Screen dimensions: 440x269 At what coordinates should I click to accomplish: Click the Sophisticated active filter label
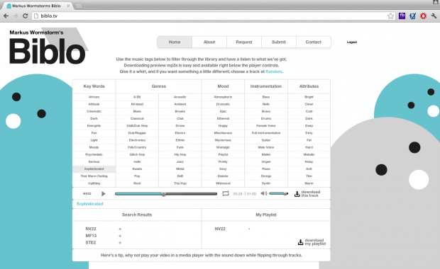90,204
